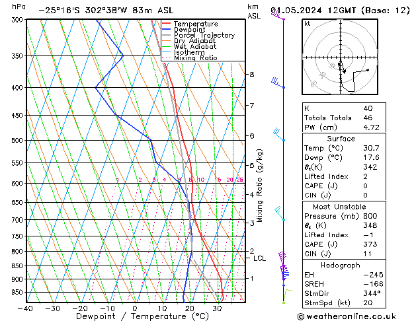
Task: Click the blue Dewpoint legend line swatch
Action: click(166, 30)
